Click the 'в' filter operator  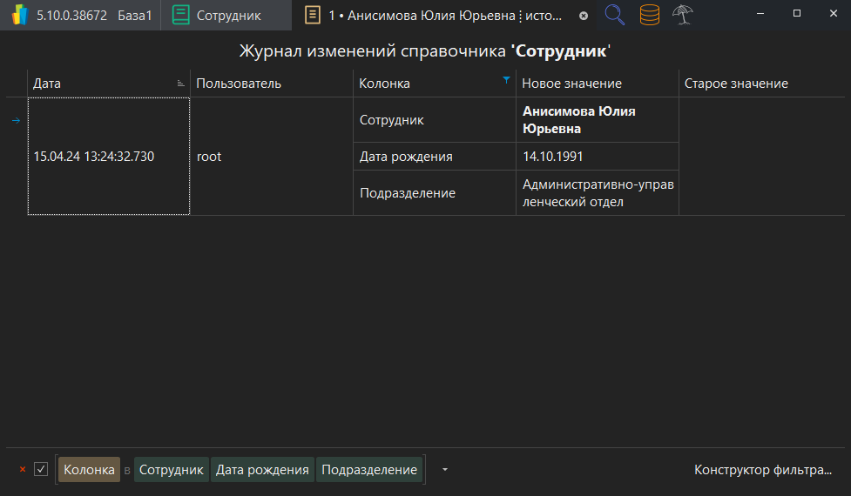[127, 471]
